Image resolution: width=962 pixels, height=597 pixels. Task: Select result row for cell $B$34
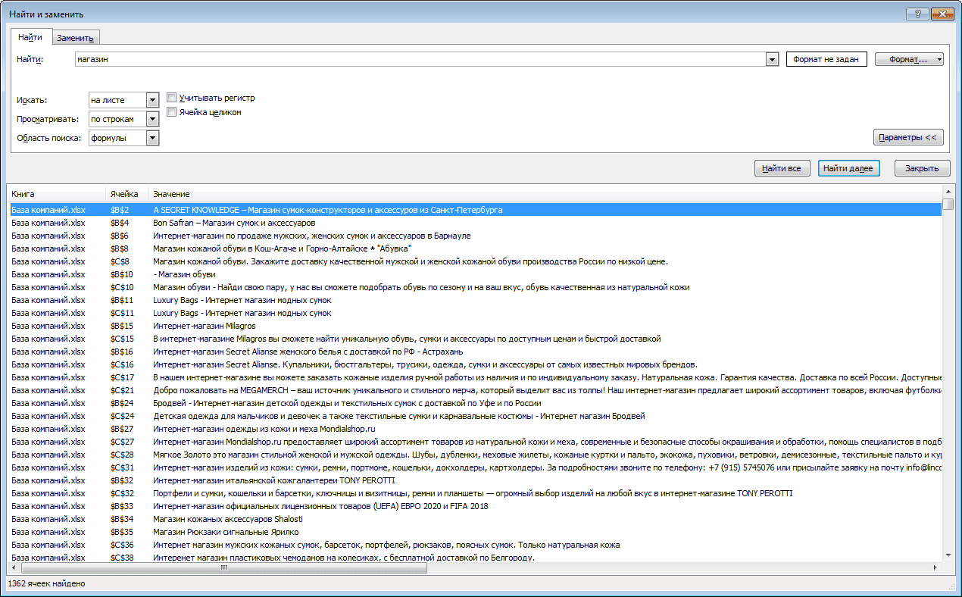(475, 519)
